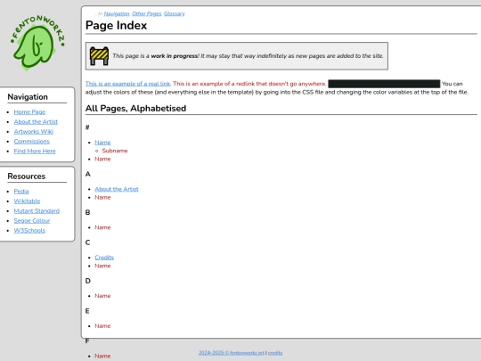This screenshot has width=481, height=361.
Task: Click the Navigation sidebar heading
Action: pos(28,97)
